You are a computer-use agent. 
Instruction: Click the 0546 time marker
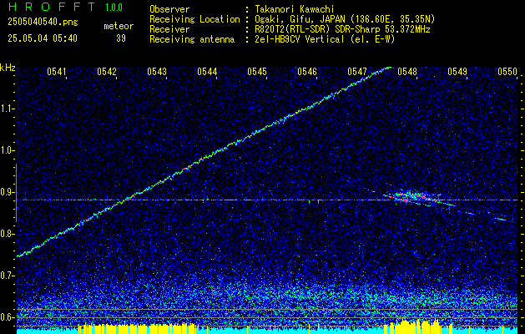pos(307,72)
